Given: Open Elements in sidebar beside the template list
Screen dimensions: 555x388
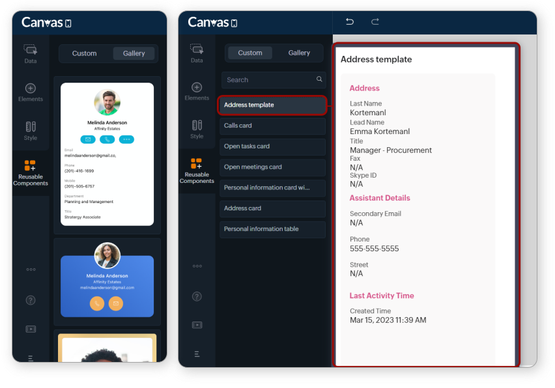Looking at the screenshot, I should coord(197,92).
